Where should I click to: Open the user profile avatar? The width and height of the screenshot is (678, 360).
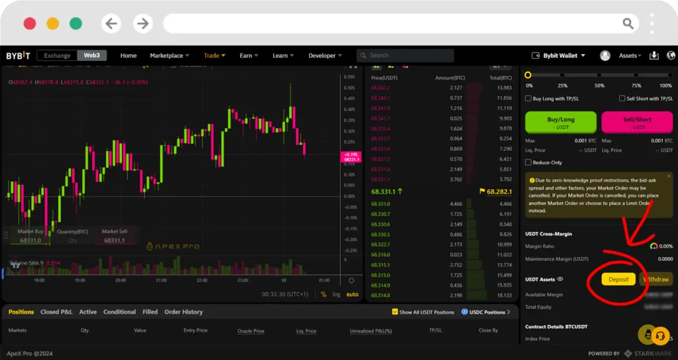point(605,55)
